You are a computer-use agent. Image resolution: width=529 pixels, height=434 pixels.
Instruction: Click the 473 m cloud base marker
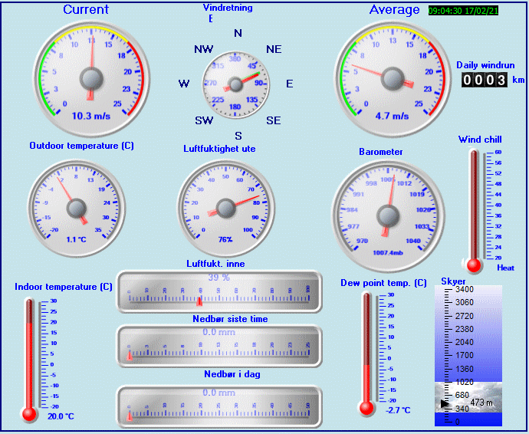point(481,403)
